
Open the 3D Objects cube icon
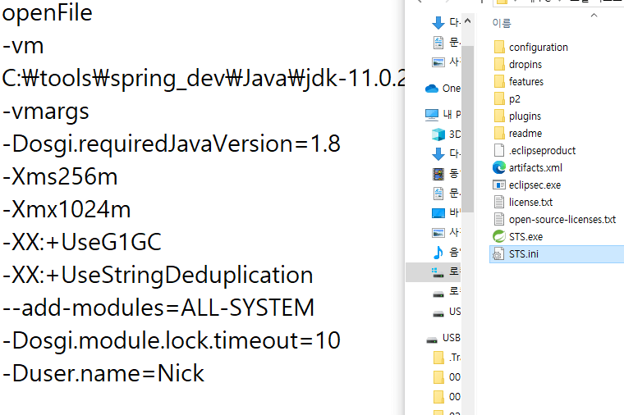click(x=438, y=135)
